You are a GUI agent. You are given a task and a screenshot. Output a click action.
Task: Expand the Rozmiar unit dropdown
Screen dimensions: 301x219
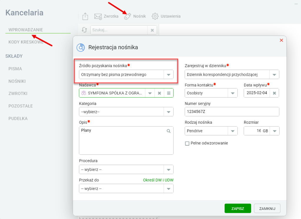[x=275, y=131]
